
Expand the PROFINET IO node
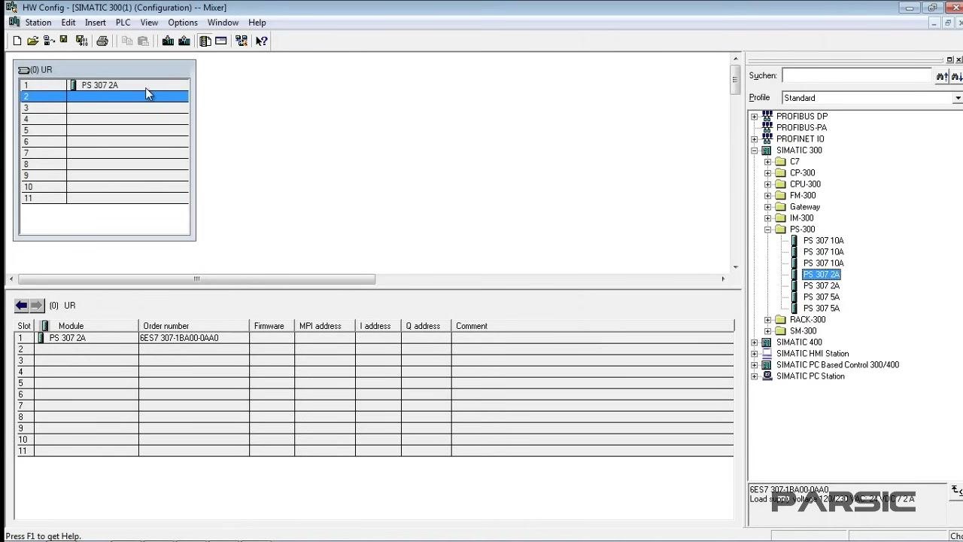755,139
